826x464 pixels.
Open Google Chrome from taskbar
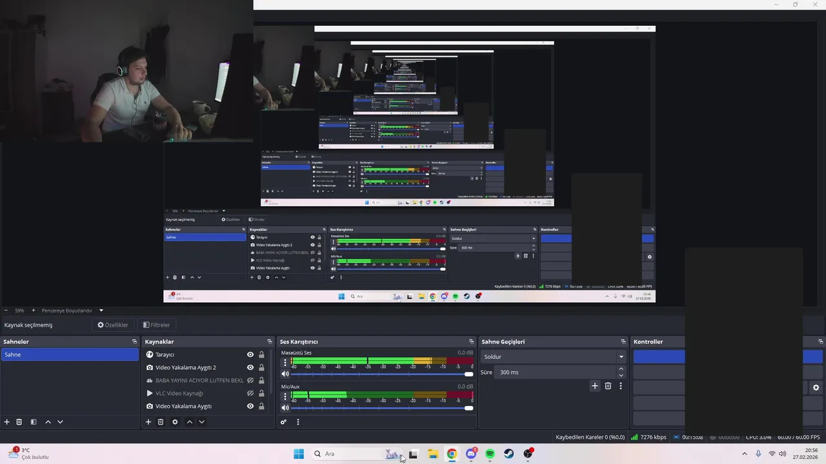(x=452, y=454)
